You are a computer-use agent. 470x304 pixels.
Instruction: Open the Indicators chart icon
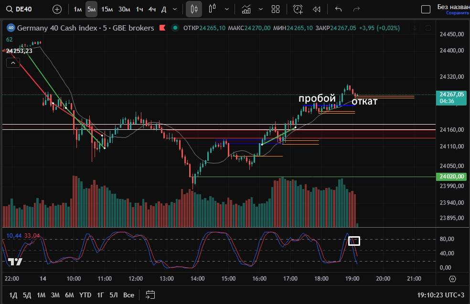click(246, 9)
